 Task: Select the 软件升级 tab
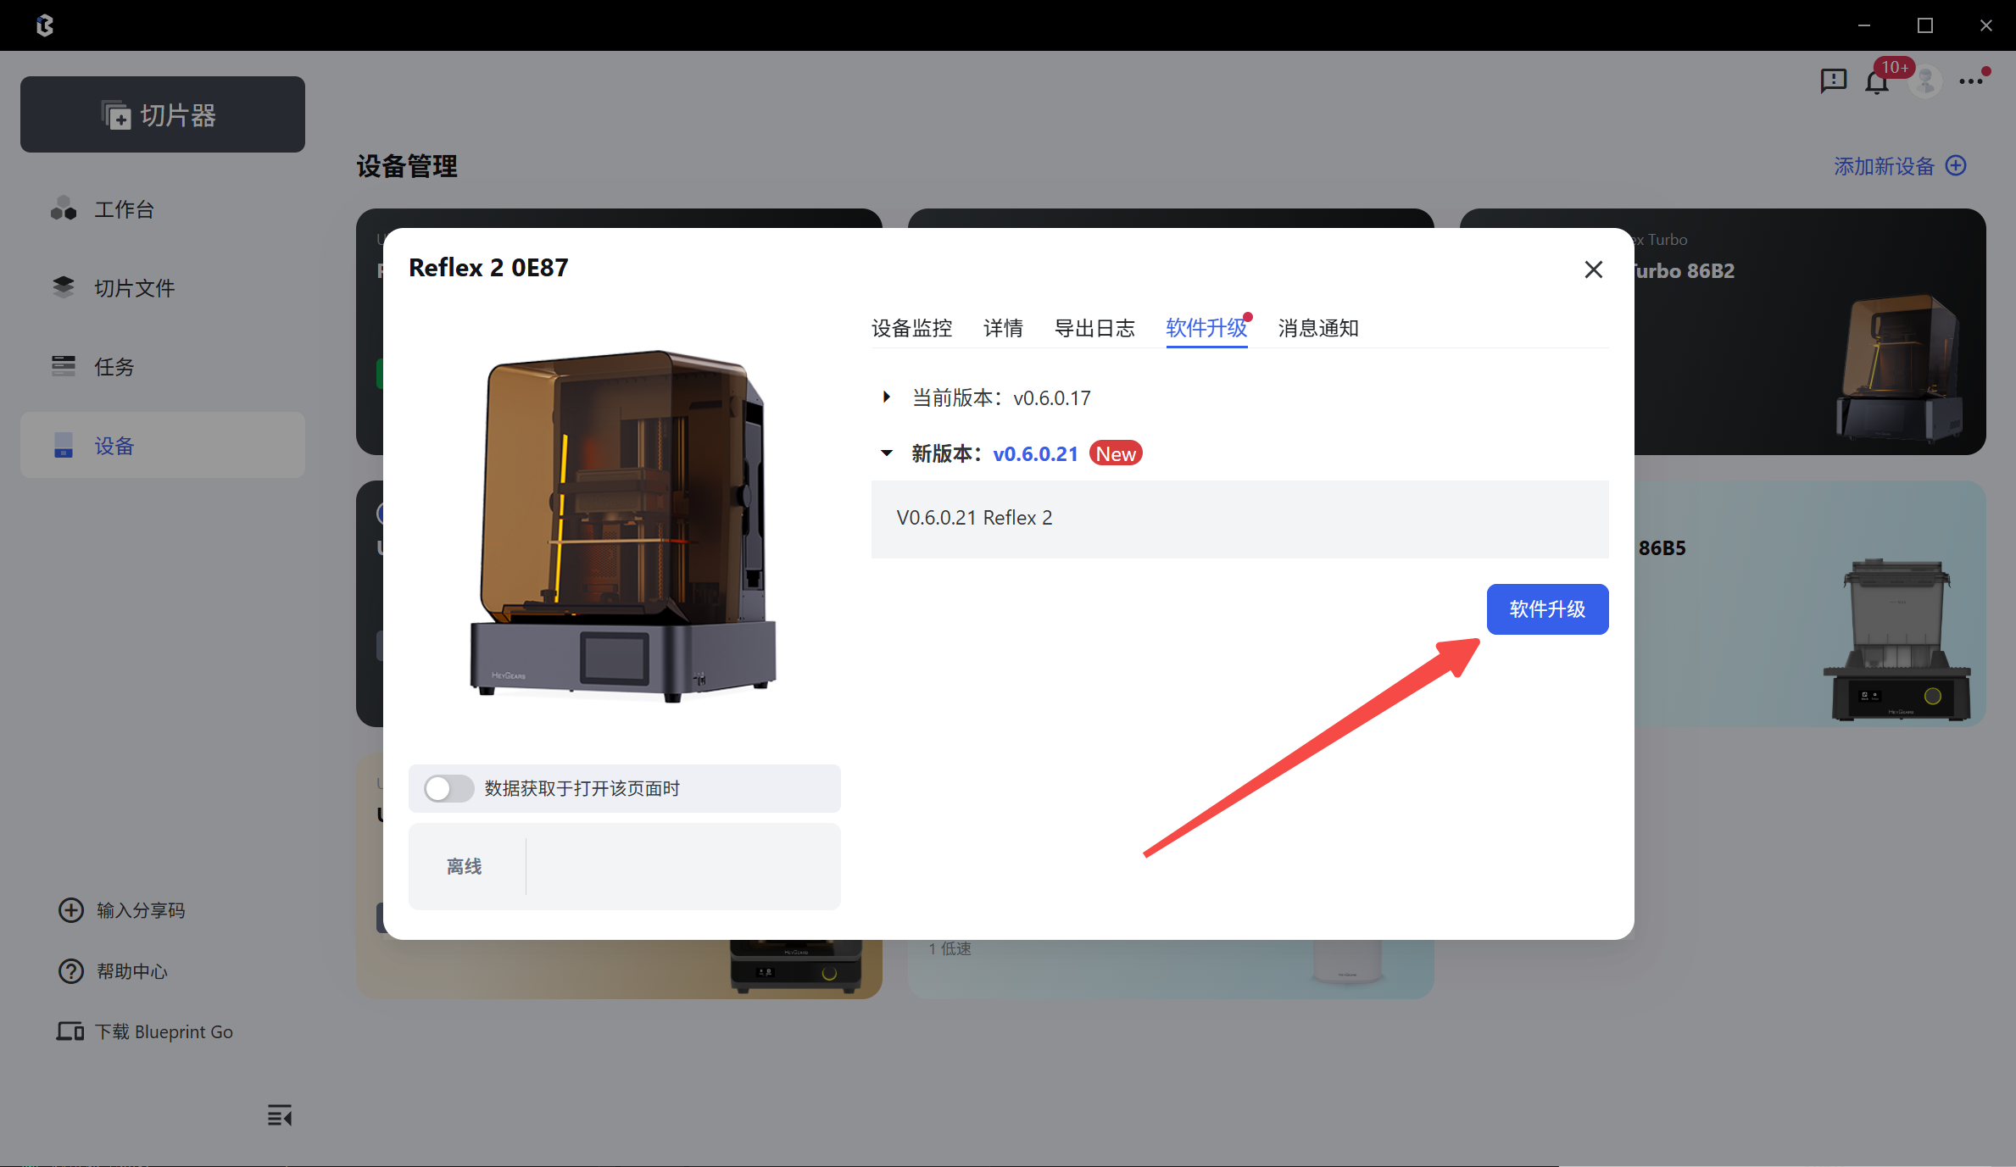pyautogui.click(x=1207, y=328)
